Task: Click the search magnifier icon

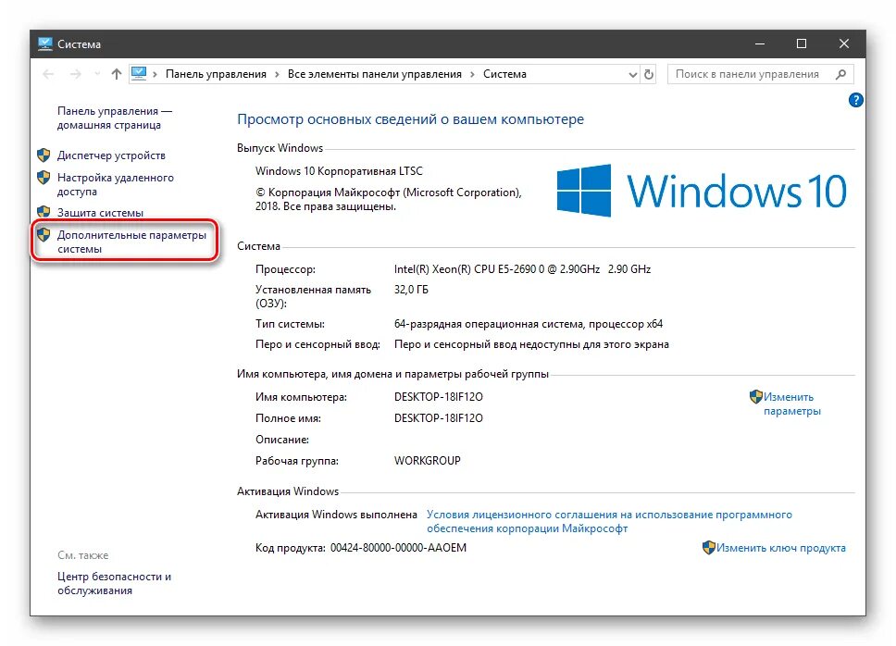Action: click(x=840, y=74)
